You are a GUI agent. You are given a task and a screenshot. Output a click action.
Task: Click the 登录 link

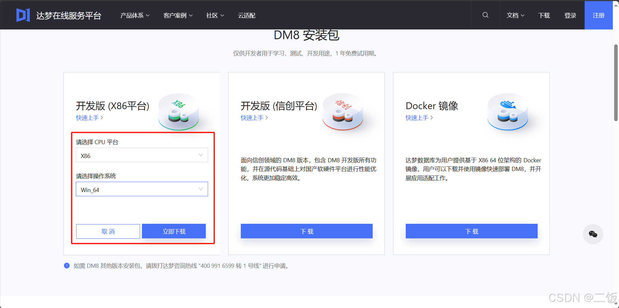[570, 15]
